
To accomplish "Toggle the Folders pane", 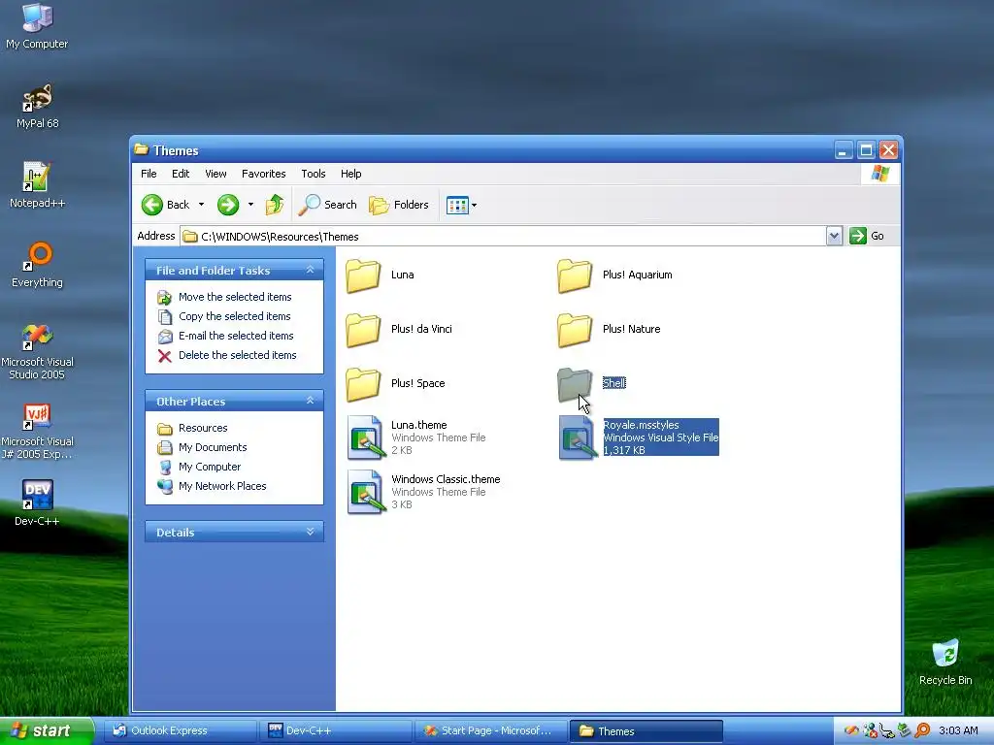I will tap(399, 205).
